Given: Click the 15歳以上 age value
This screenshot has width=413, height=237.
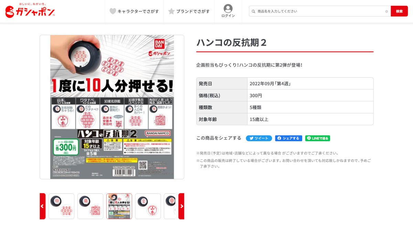Looking at the screenshot, I should [259, 120].
